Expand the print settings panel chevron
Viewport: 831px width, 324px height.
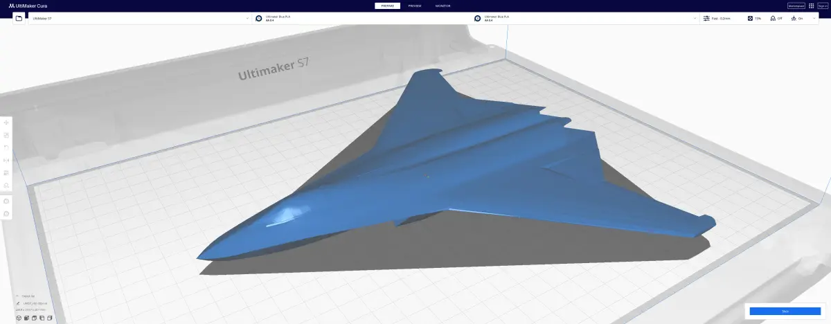click(814, 18)
